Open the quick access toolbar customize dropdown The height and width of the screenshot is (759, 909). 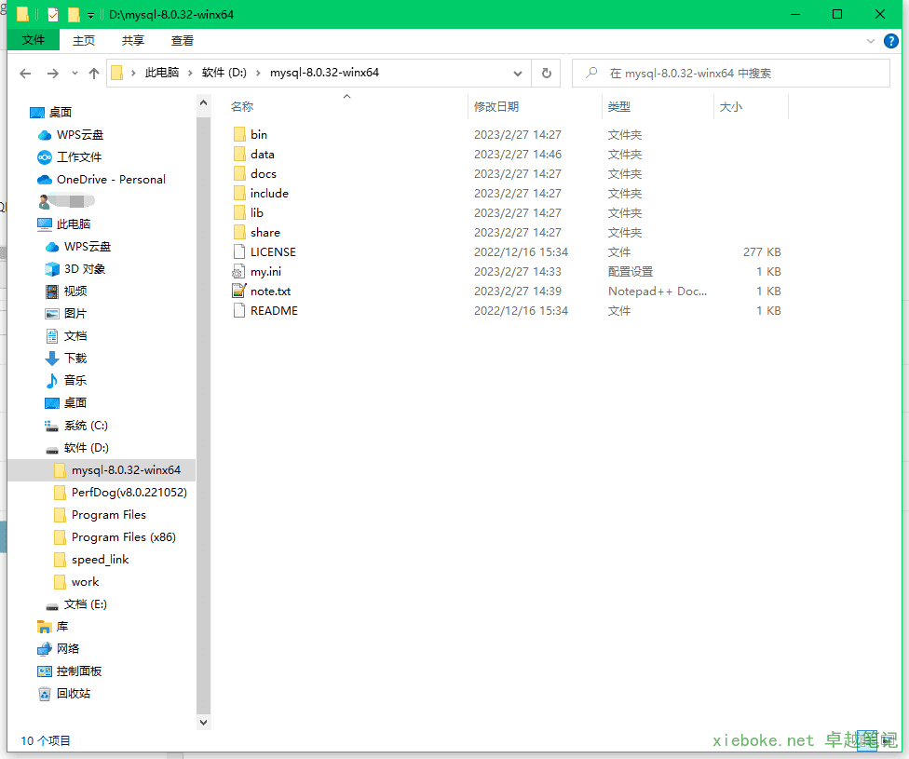click(90, 15)
